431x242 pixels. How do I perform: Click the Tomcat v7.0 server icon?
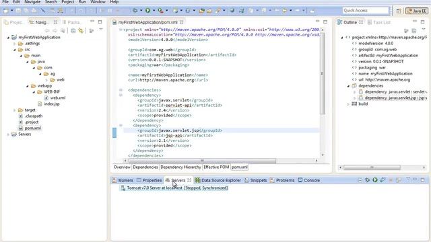point(123,188)
